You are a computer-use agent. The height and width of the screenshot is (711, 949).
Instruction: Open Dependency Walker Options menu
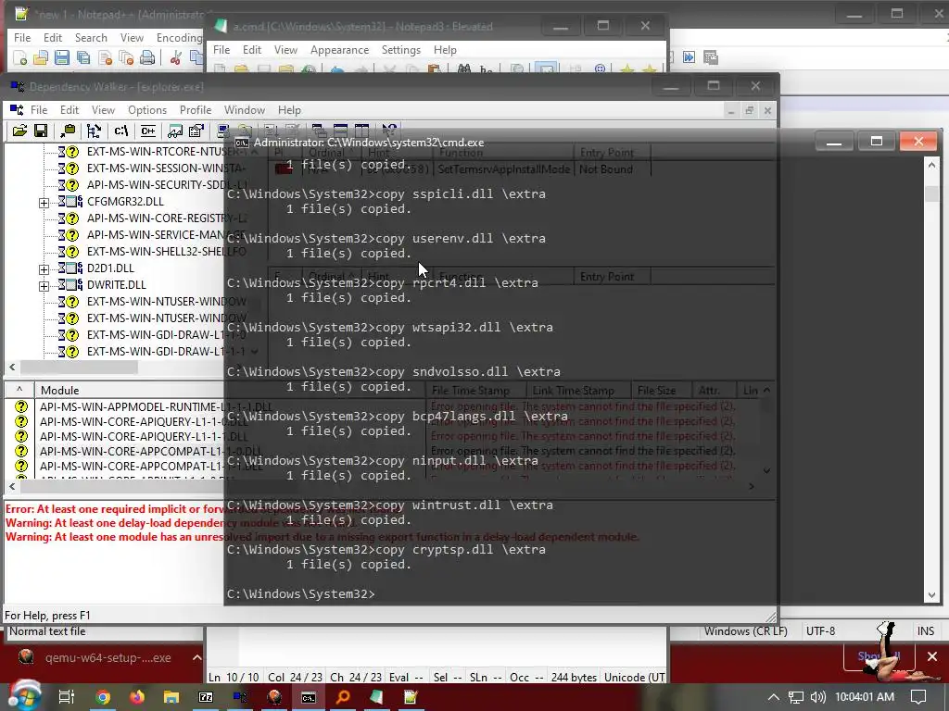click(147, 110)
